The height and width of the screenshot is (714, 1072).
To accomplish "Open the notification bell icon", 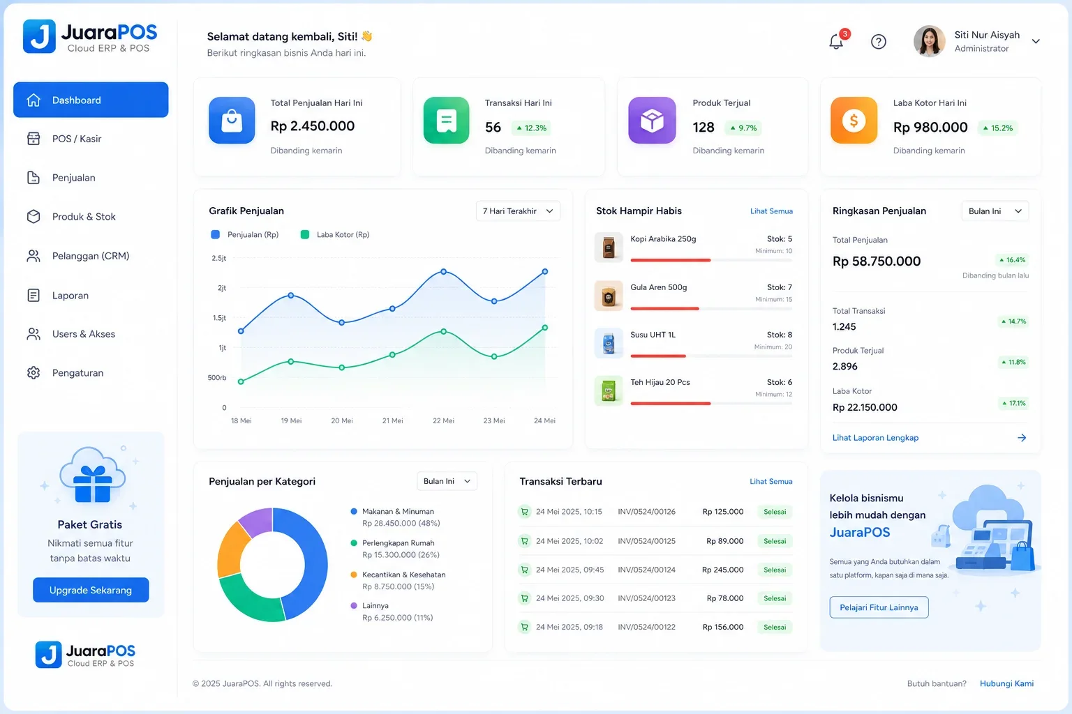I will click(x=836, y=42).
